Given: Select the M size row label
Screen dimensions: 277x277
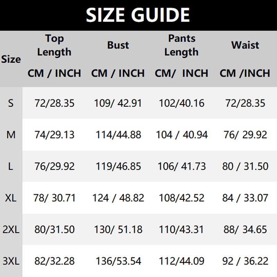Looking at the screenshot, I should (x=11, y=135).
